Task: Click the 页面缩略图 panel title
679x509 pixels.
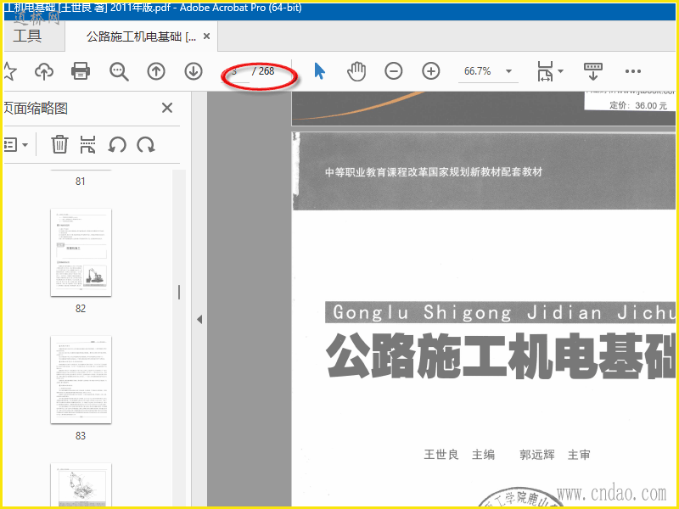Action: (36, 108)
